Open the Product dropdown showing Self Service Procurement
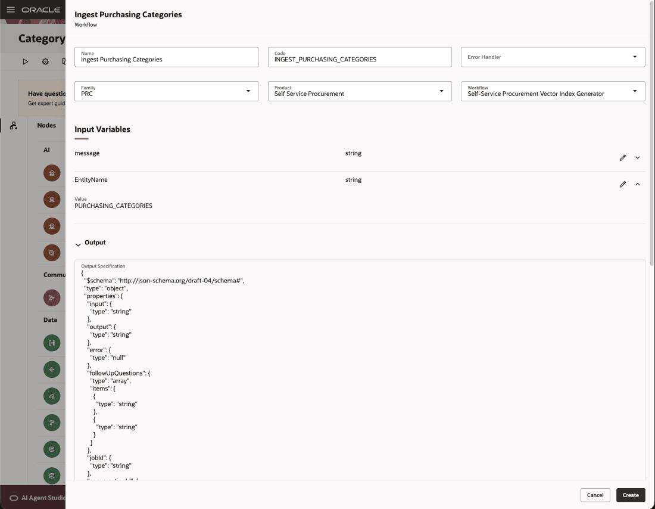Viewport: 655px width, 509px height. click(x=360, y=91)
